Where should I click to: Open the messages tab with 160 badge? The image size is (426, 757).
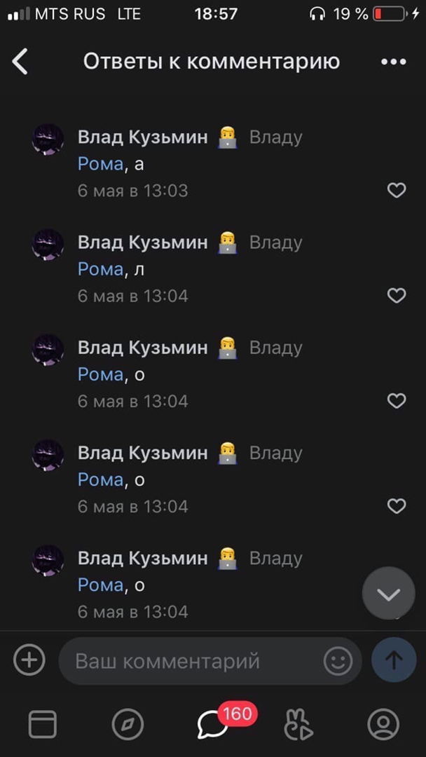pyautogui.click(x=213, y=724)
